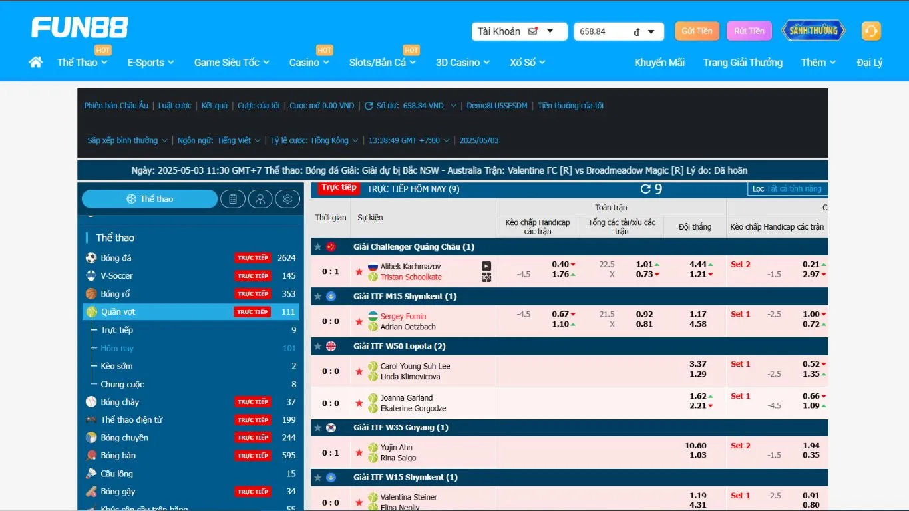The width and height of the screenshot is (909, 511).
Task: Refresh the live odds list
Action: (x=645, y=189)
